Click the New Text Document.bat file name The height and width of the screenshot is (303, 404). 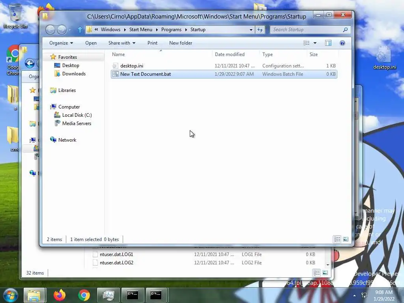pyautogui.click(x=146, y=74)
